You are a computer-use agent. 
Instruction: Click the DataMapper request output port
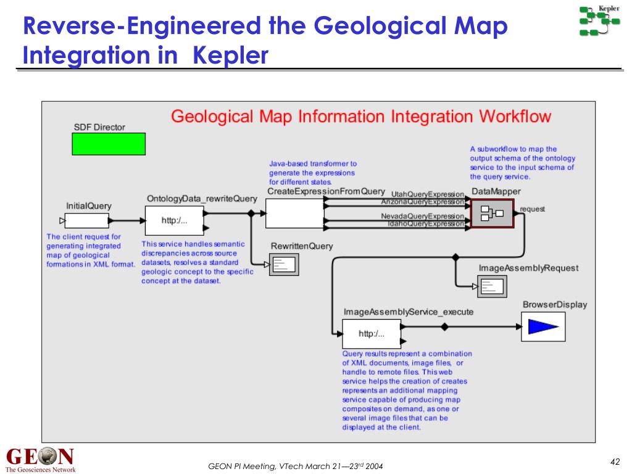pos(516,213)
